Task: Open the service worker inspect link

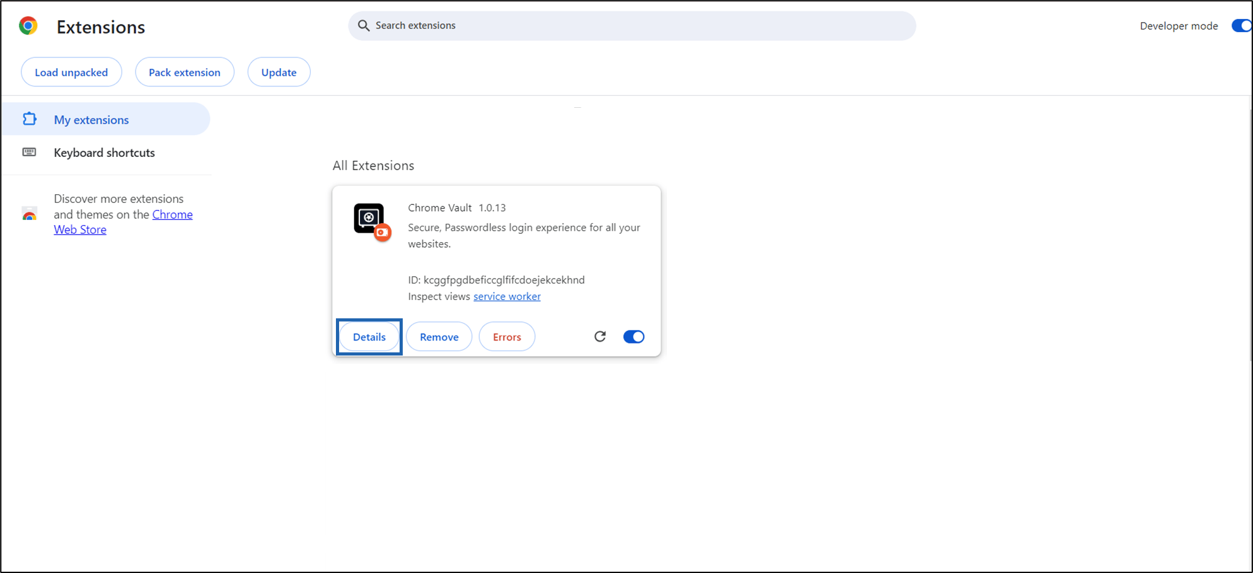Action: (507, 296)
